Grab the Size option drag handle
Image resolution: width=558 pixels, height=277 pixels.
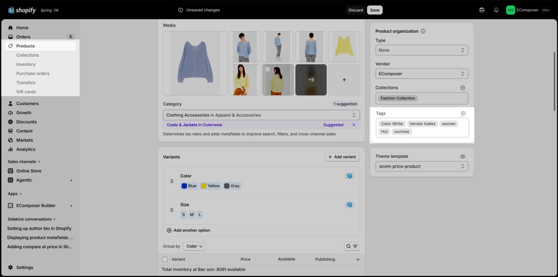[172, 210]
